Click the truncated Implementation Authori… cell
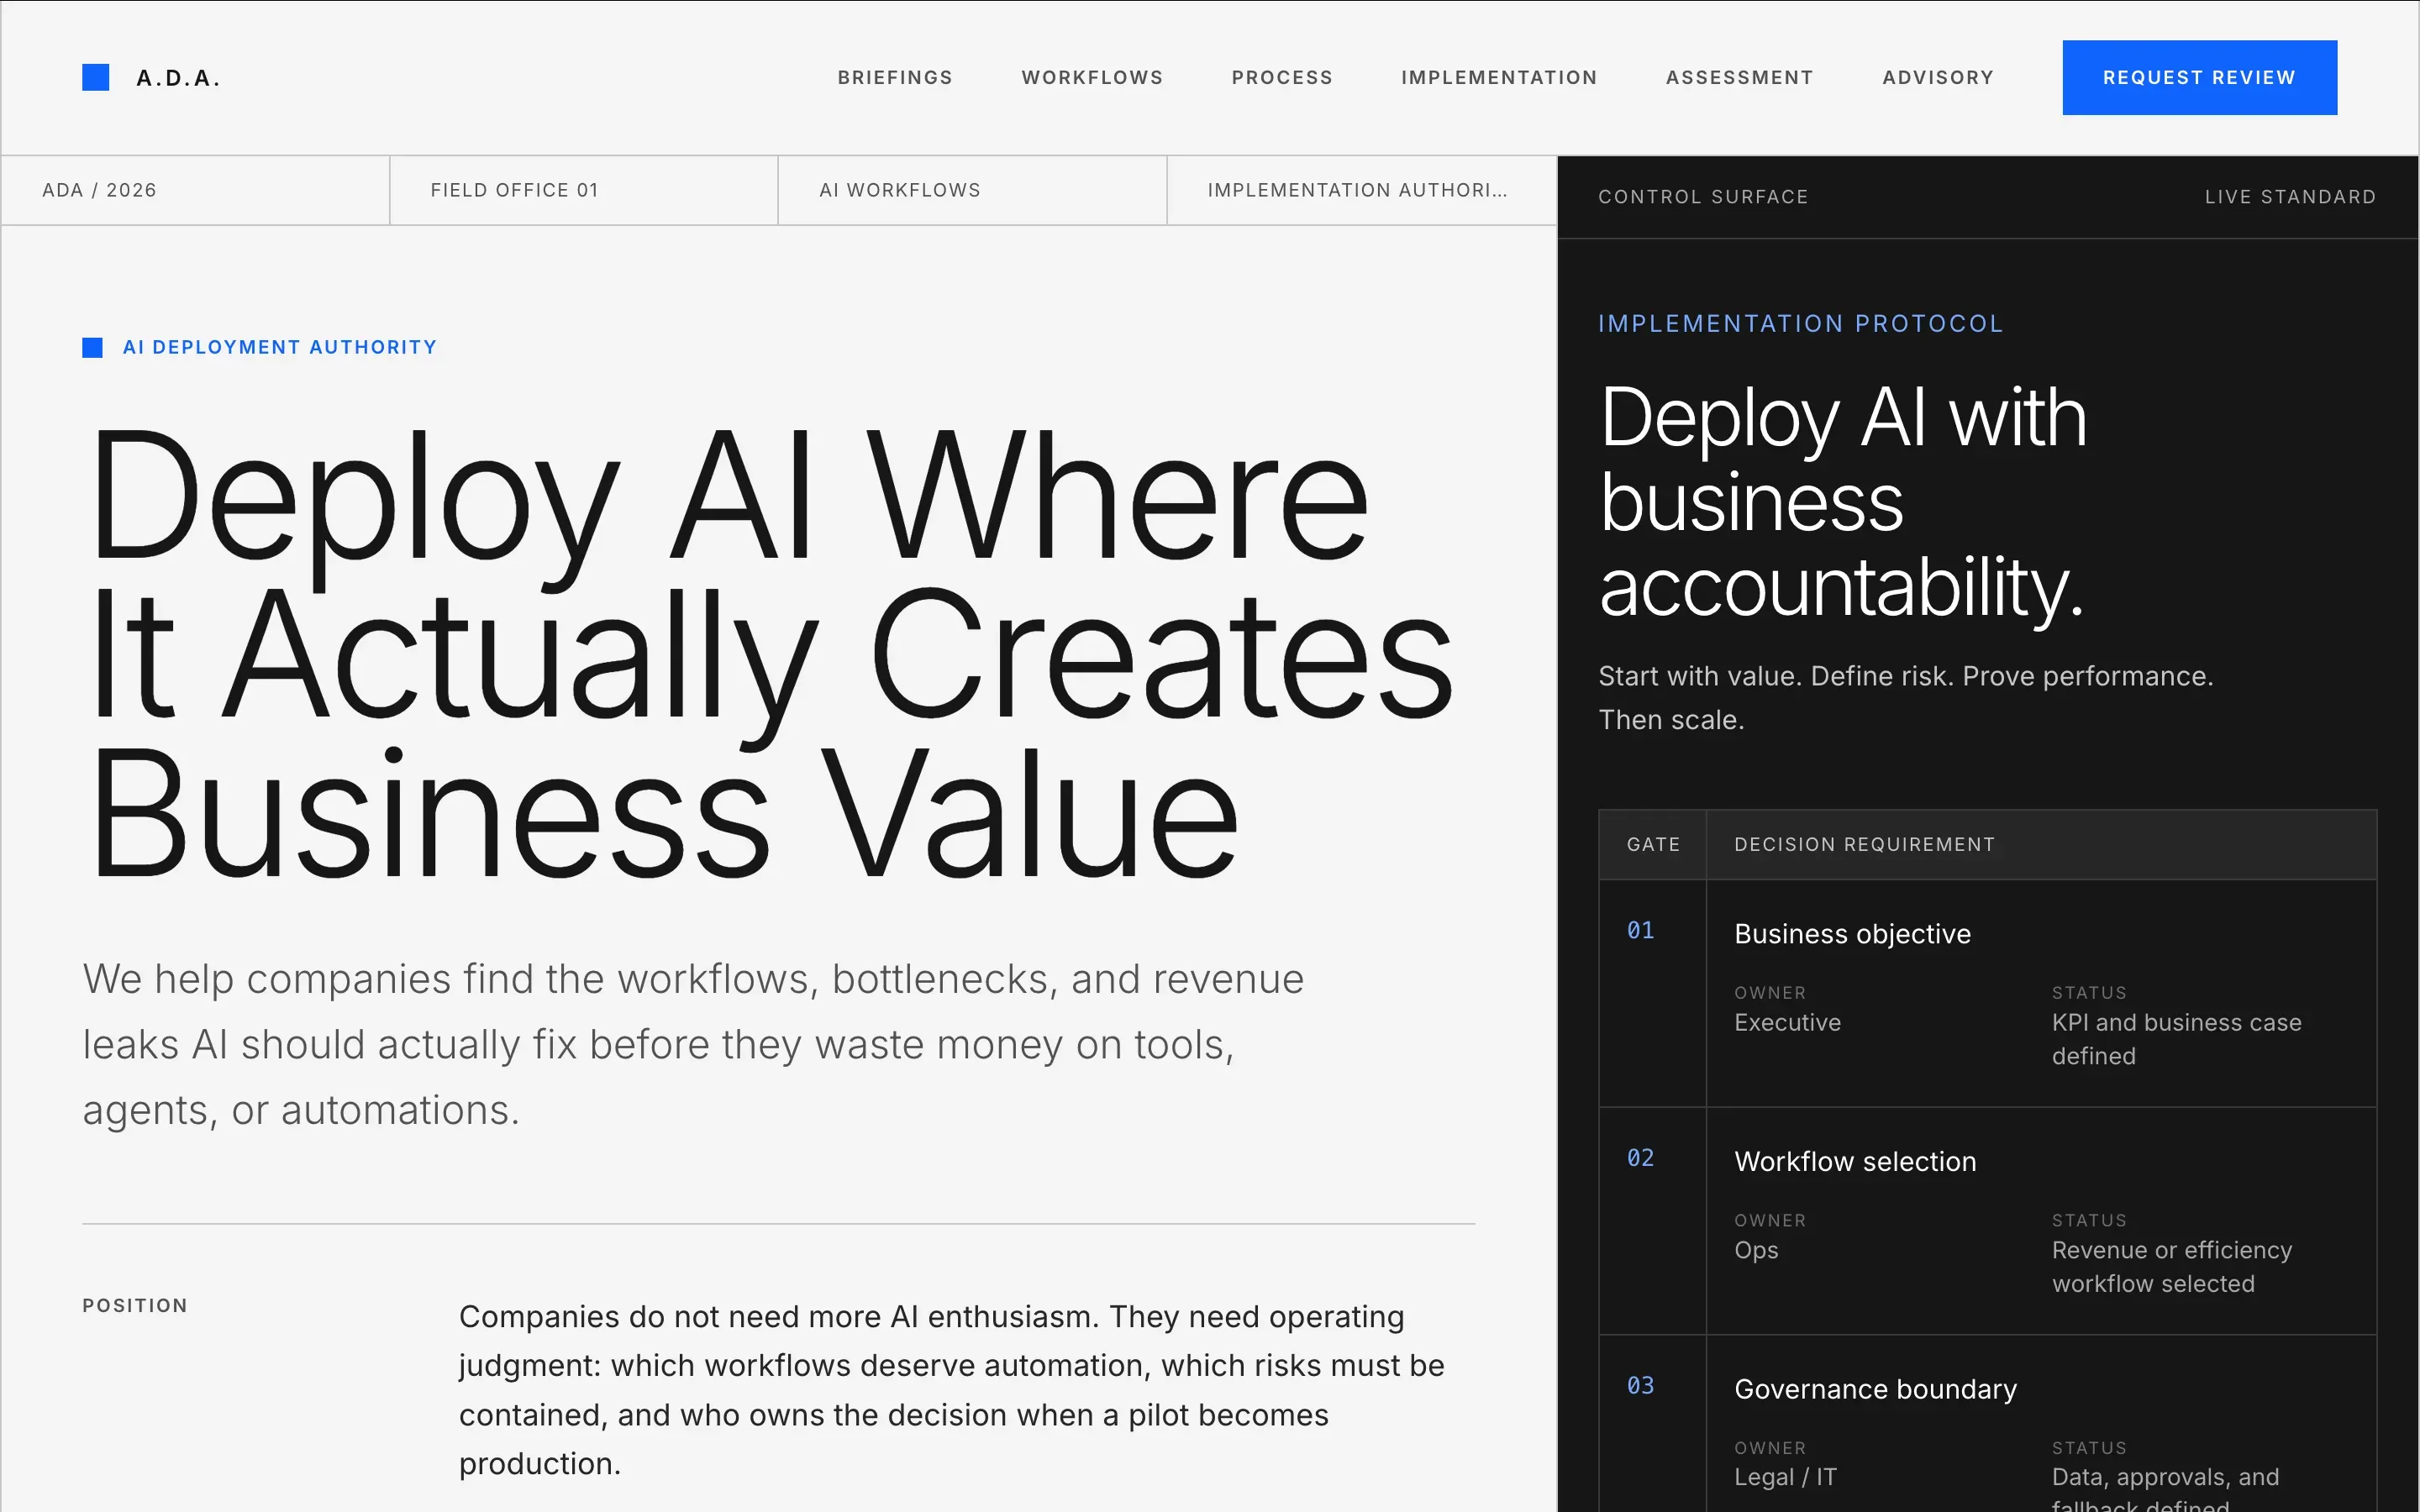The width and height of the screenshot is (2420, 1512). (x=1362, y=190)
